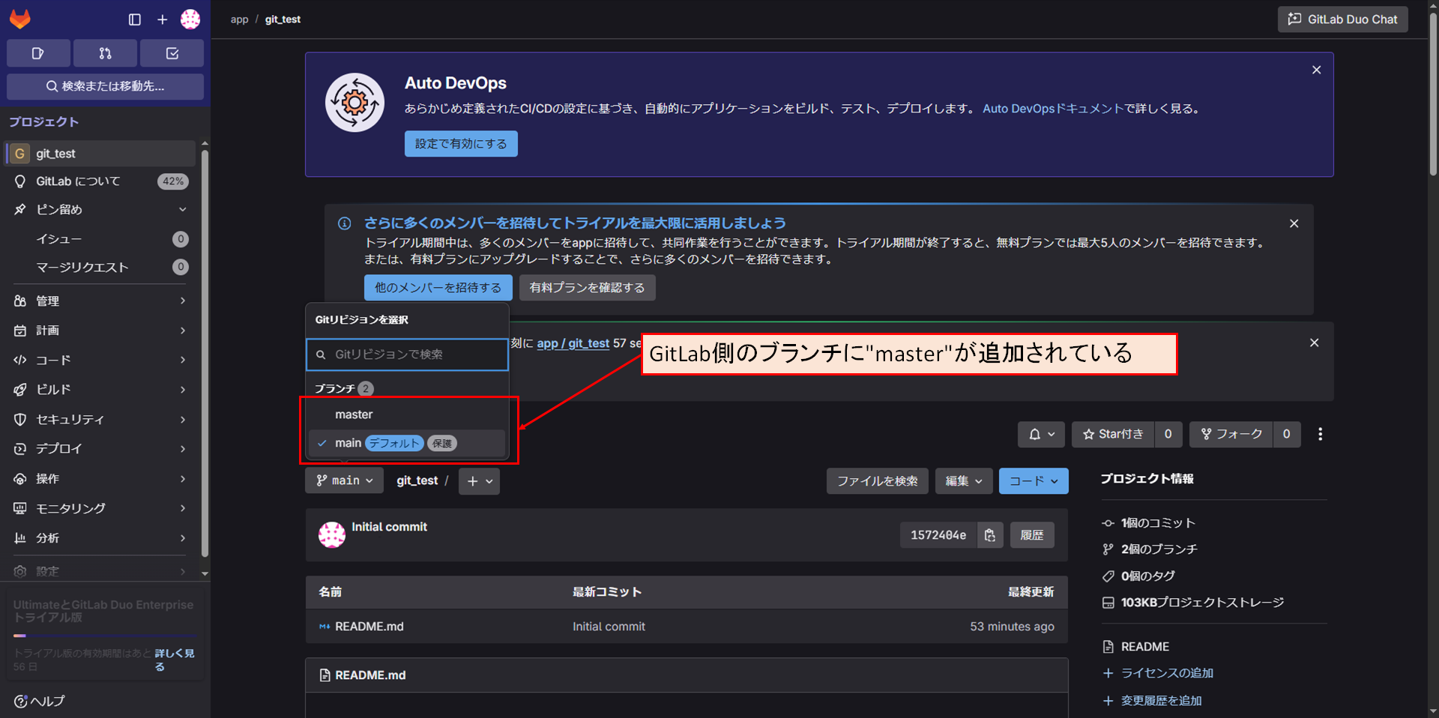The image size is (1439, 718).
Task: Collapse the ピン留め section
Action: click(100, 210)
